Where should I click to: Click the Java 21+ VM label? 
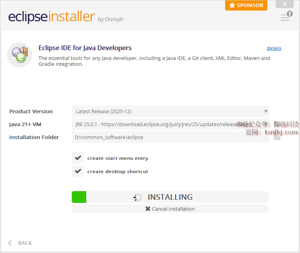tap(25, 125)
